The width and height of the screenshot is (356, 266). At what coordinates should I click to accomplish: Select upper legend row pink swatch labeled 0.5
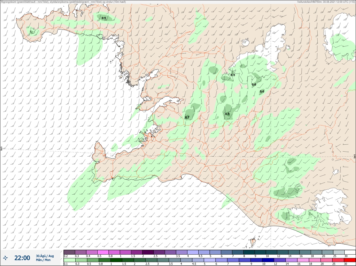point(103,252)
